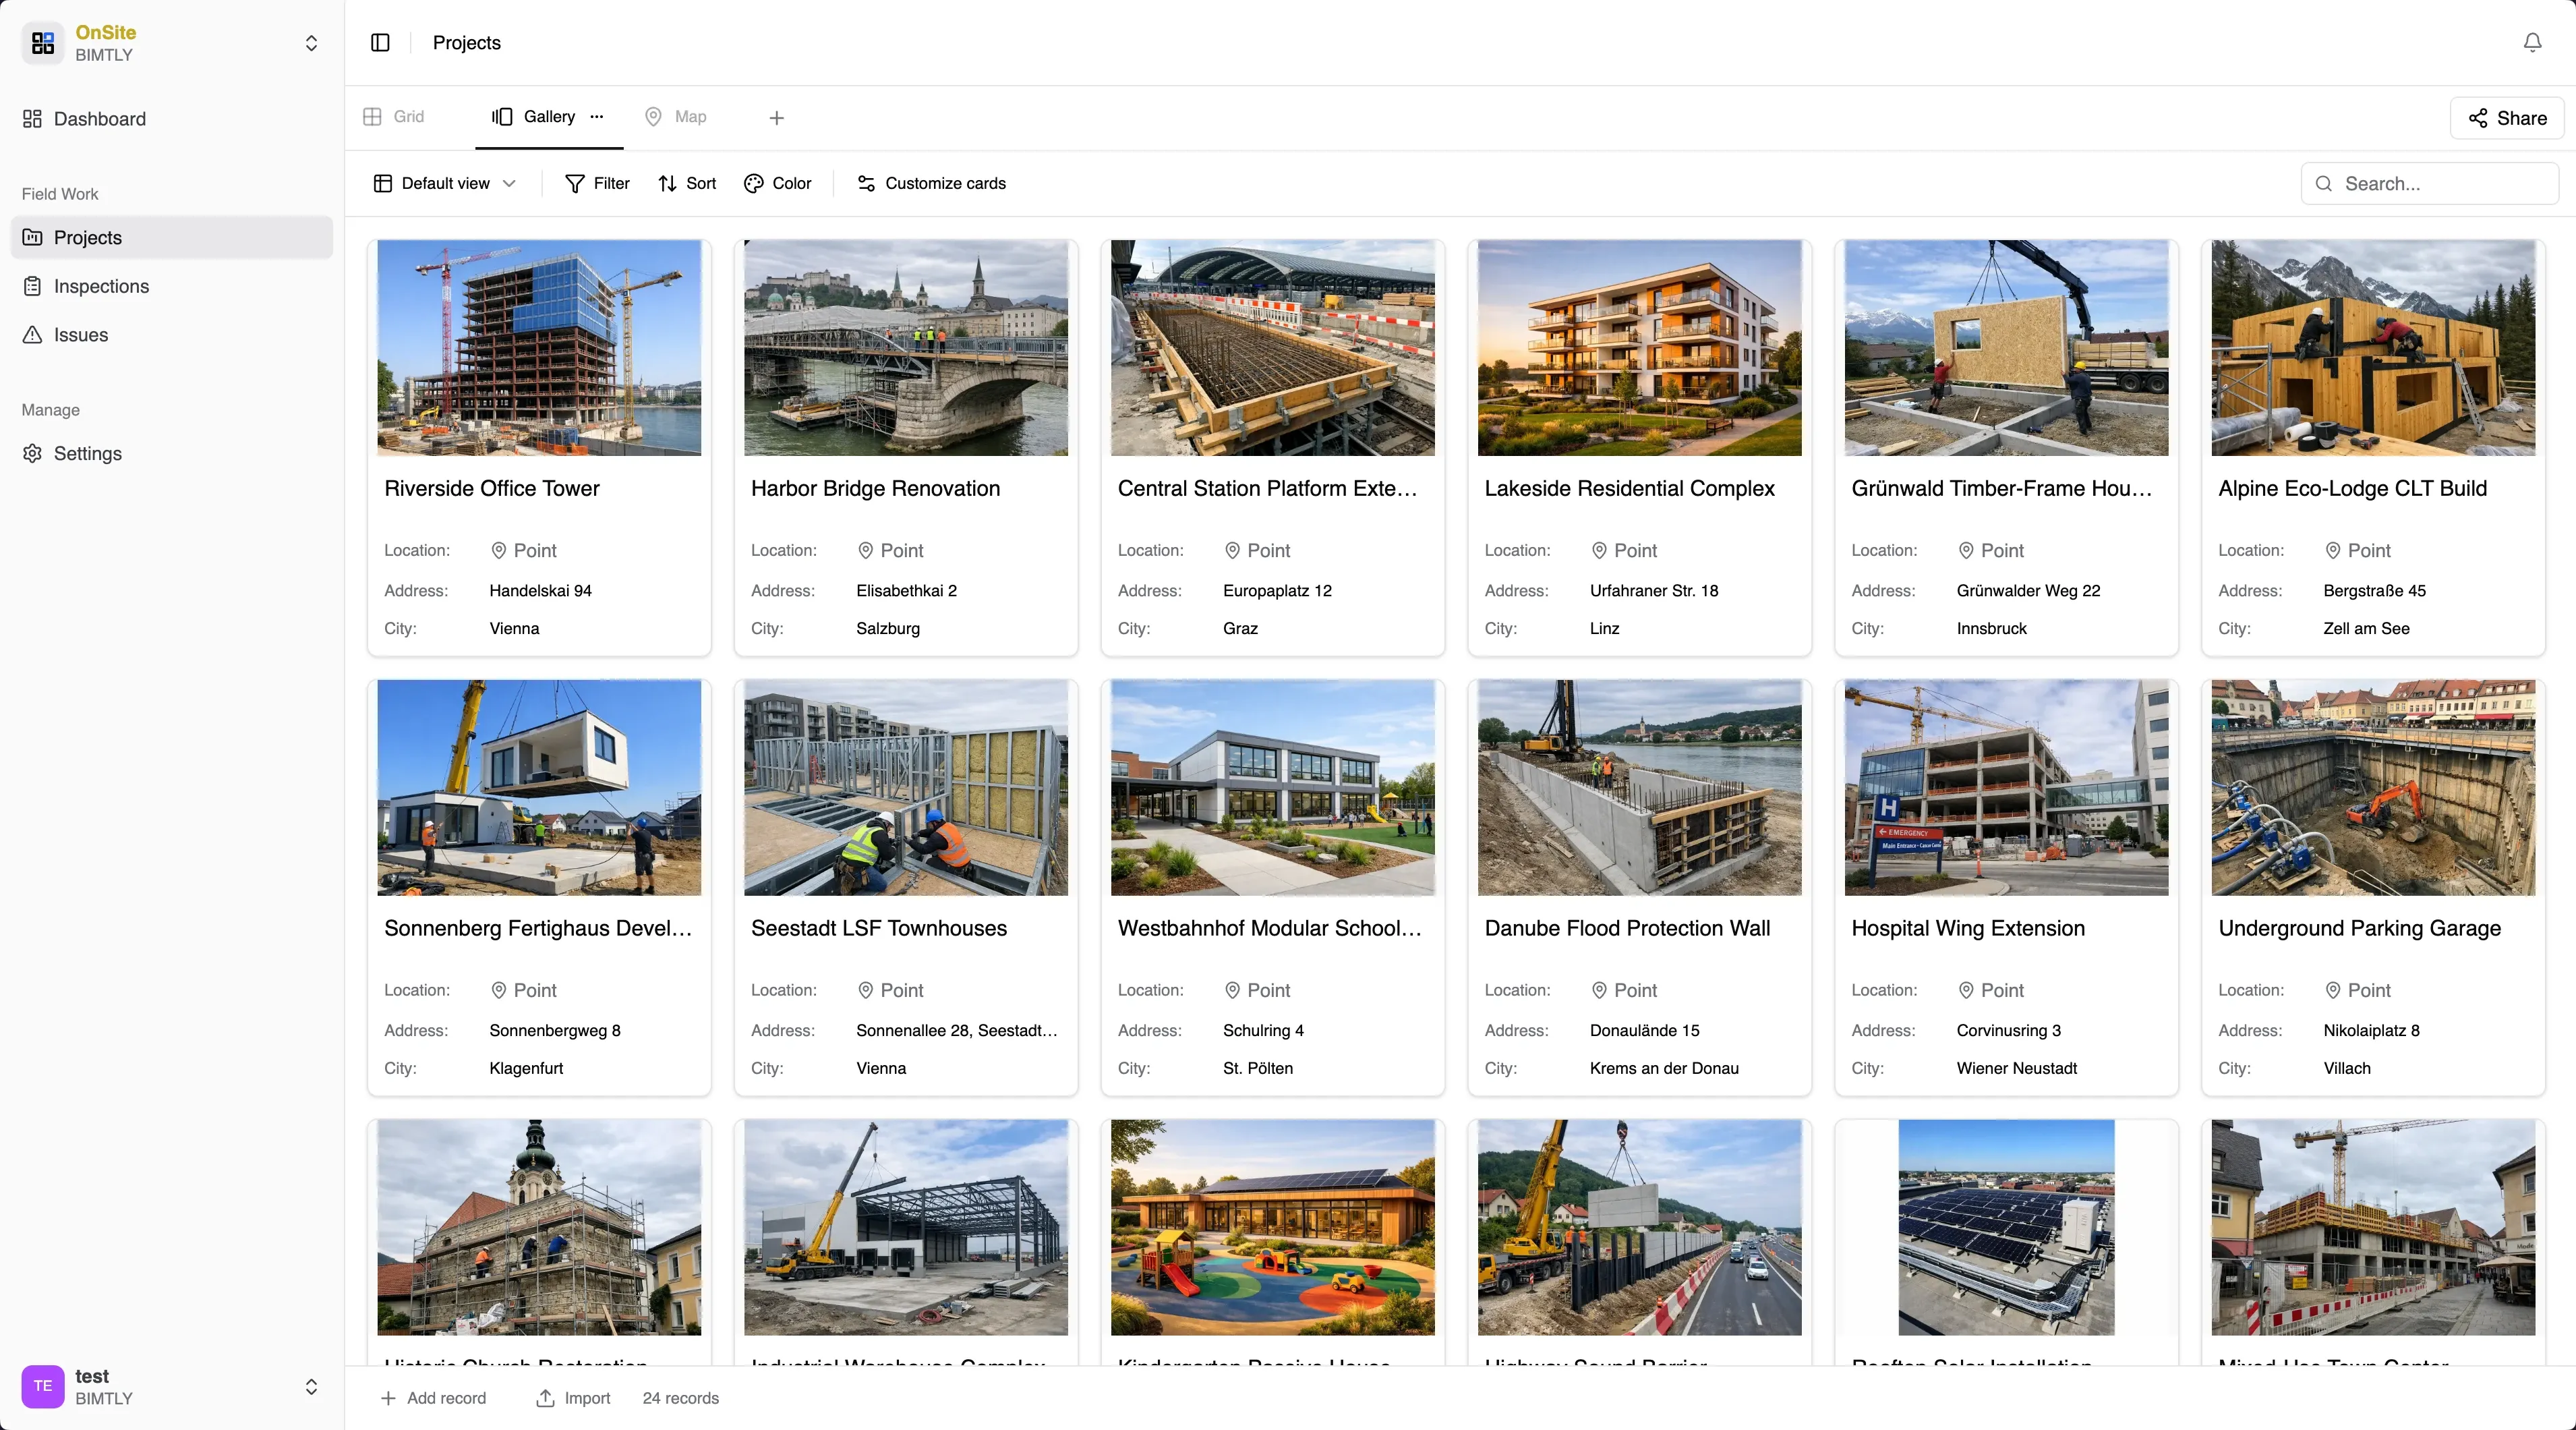This screenshot has width=2576, height=1430.
Task: Click the Filter funnel icon
Action: pyautogui.click(x=575, y=184)
